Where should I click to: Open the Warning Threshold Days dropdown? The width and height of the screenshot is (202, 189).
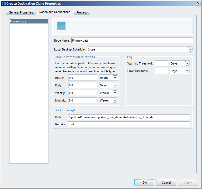tap(180, 63)
